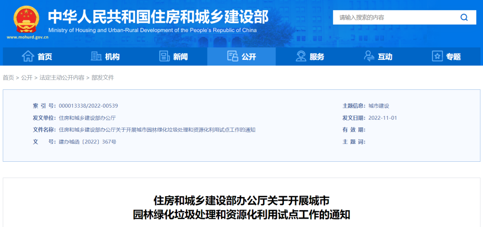This screenshot has height=227, width=483.
Task: Click the building icon beside 机构
Action: pyautogui.click(x=96, y=56)
